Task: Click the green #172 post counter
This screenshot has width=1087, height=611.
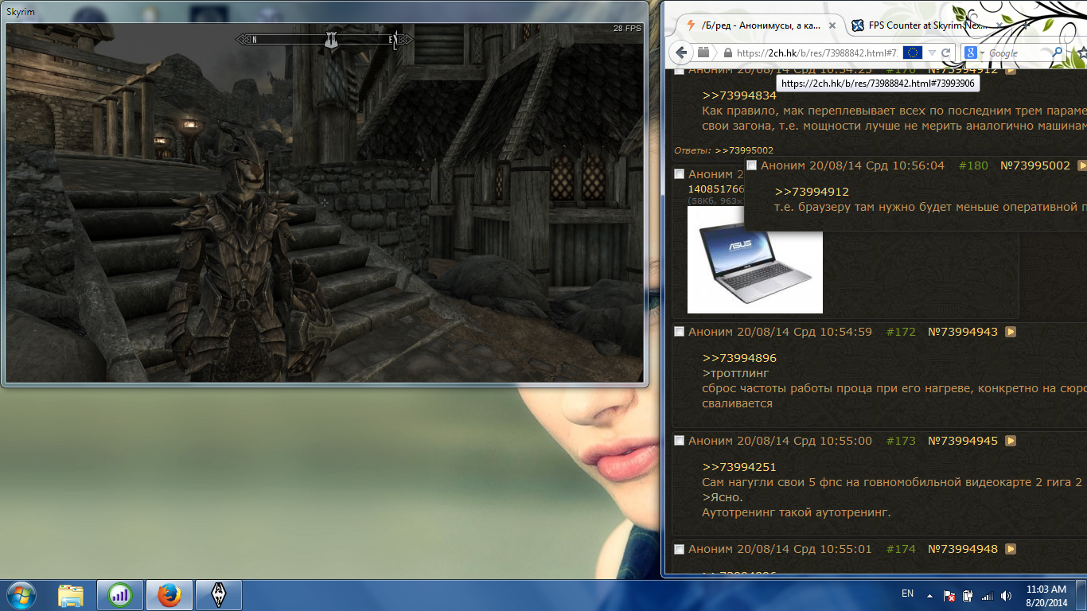Action: pos(901,332)
